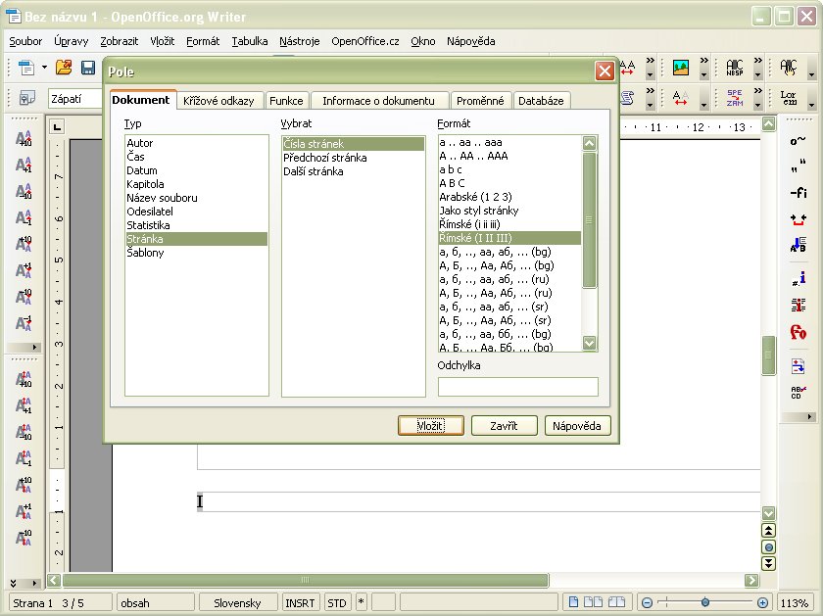The height and width of the screenshot is (616, 823).
Task: Click the Vložit button in Pole dialog
Action: (430, 426)
